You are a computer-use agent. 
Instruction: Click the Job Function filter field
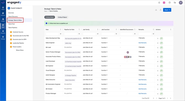(x=108, y=34)
